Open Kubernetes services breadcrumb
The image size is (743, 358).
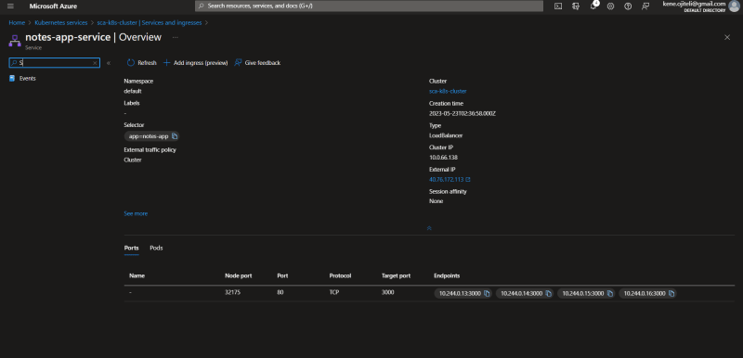click(61, 22)
